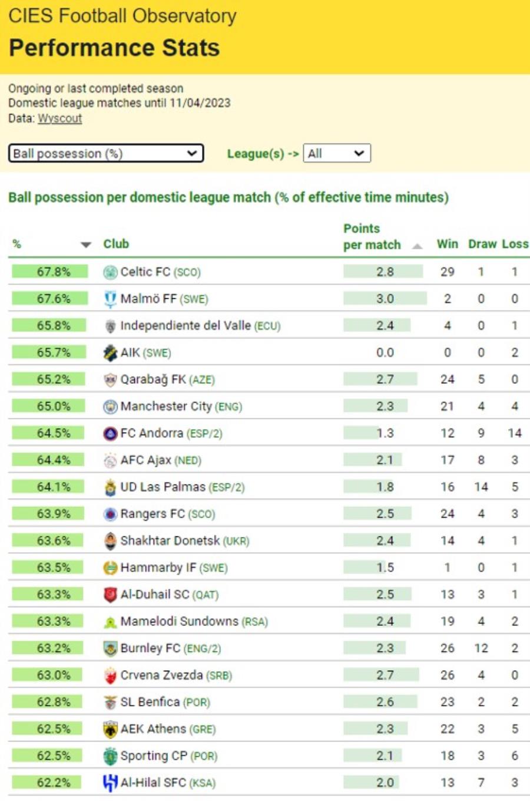Screen dimensions: 530x801
Task: Click the Burnley FC crest icon
Action: (110, 649)
